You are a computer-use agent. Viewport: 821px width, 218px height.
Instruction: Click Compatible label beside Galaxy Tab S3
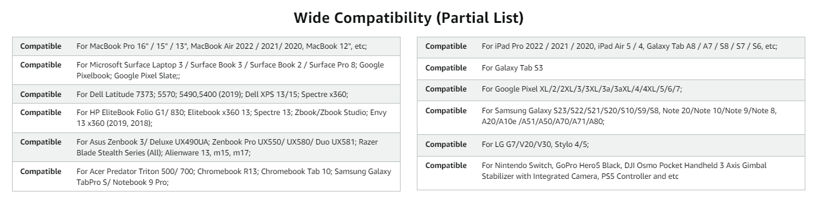coord(446,68)
